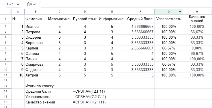The image size is (212, 108).
Task: Select the =СРЗНАЧ(H2:H11) formula cell
Action: (x=85, y=102)
